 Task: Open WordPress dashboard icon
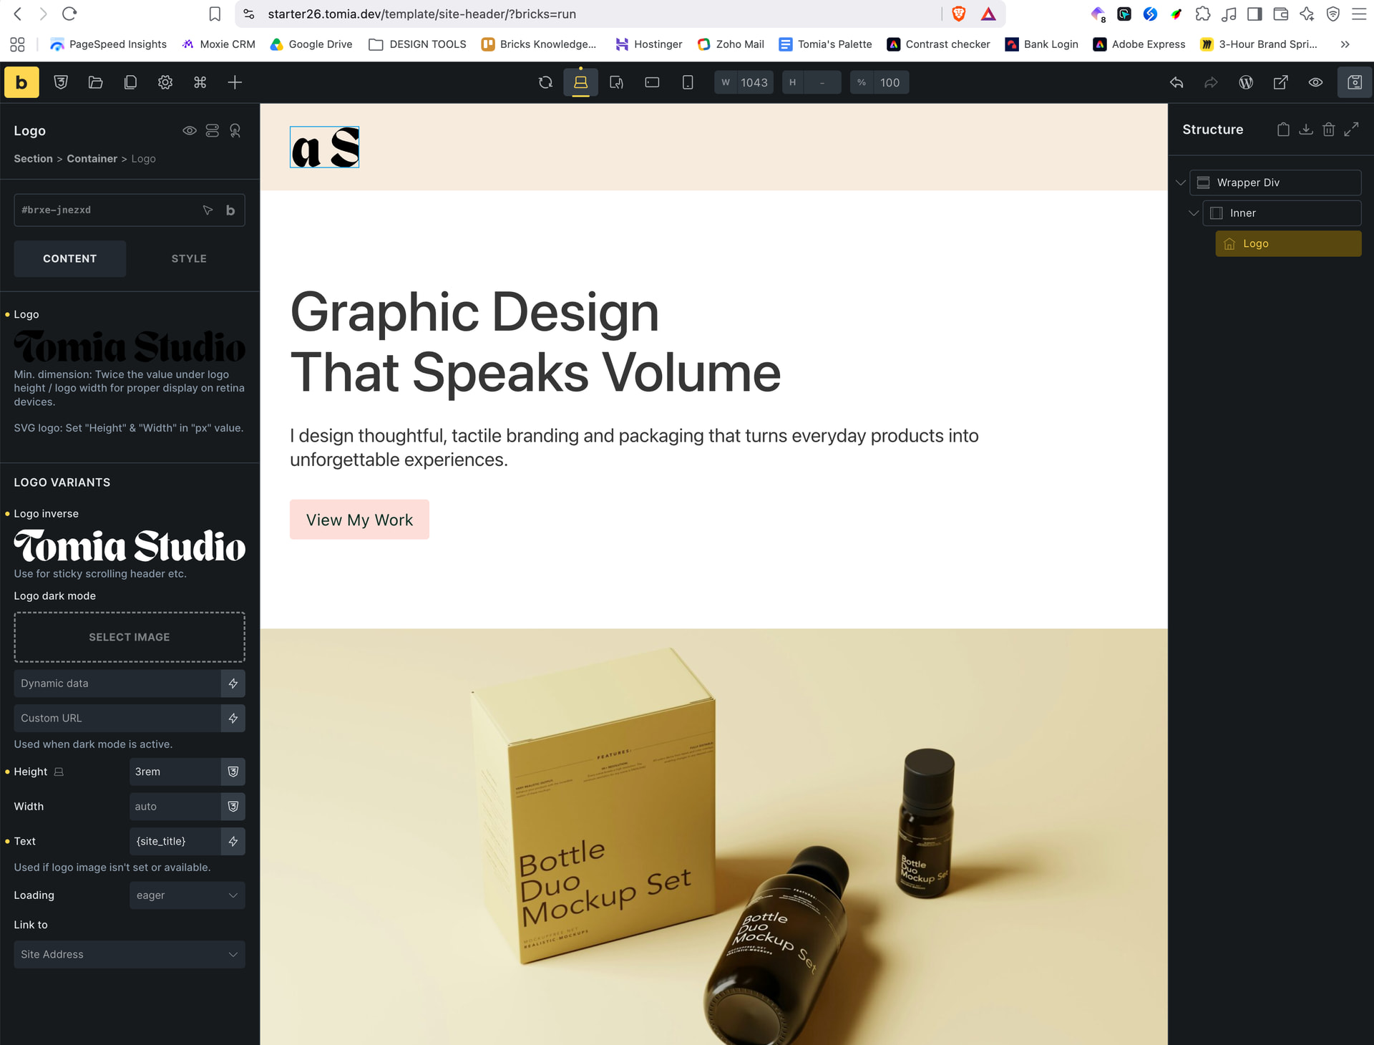(1246, 82)
